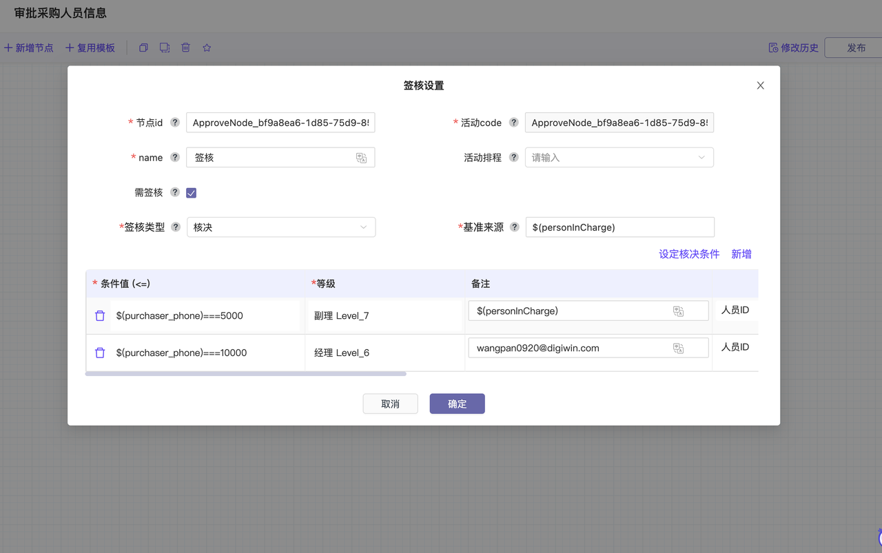Click 人员ID in the Level_6 row
Viewport: 882px width, 553px height.
point(735,347)
